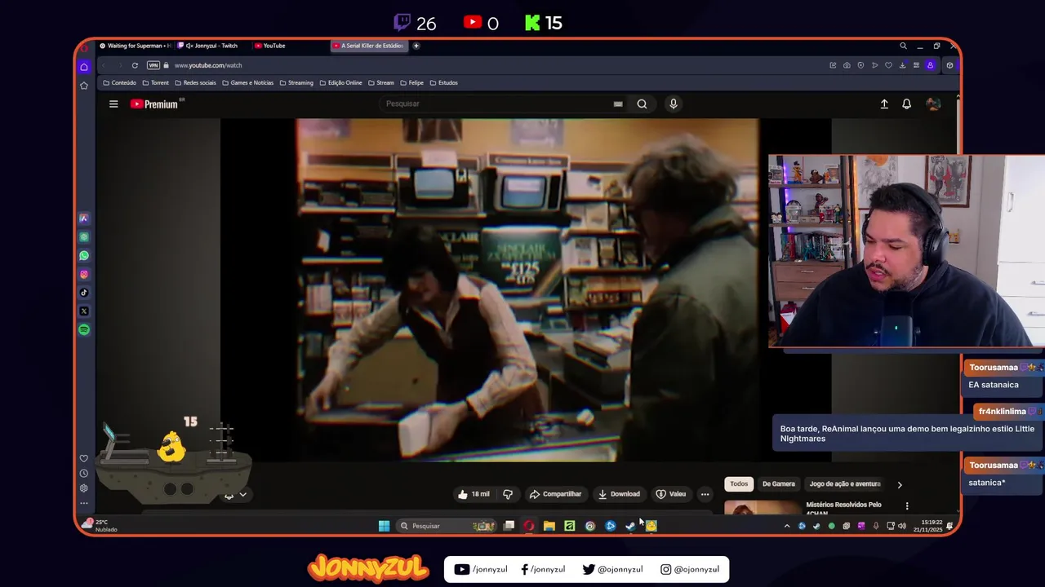This screenshot has height=587, width=1045.
Task: Open Spotify in the Opera sidebar
Action: point(84,330)
